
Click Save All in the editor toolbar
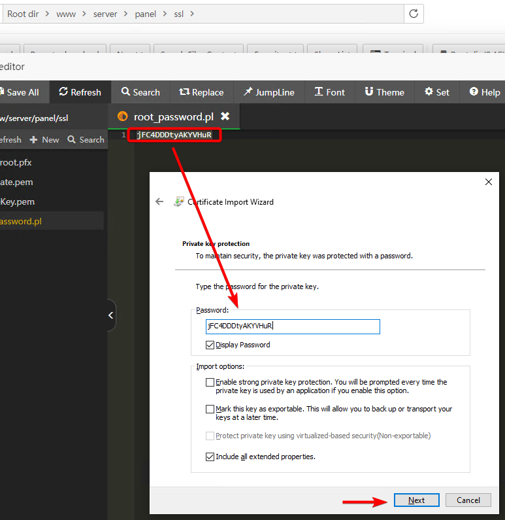pyautogui.click(x=20, y=92)
